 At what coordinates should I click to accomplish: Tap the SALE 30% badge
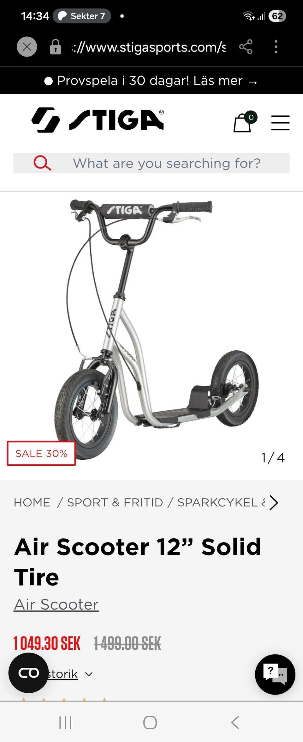click(x=41, y=453)
